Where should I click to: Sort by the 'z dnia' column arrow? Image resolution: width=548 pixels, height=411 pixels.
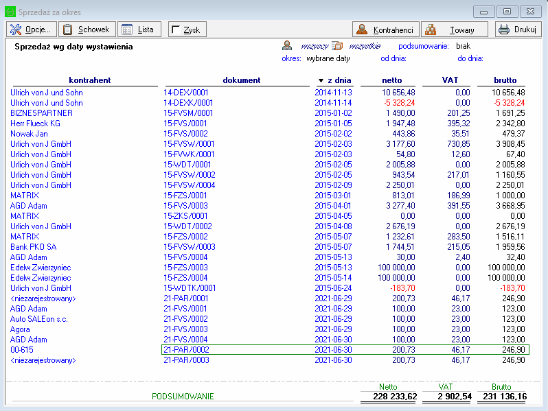[320, 80]
